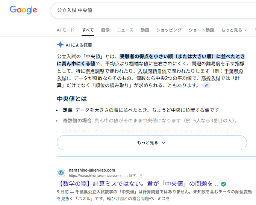Click the source link chain icon
The width and height of the screenshot is (256, 205).
tap(206, 85)
